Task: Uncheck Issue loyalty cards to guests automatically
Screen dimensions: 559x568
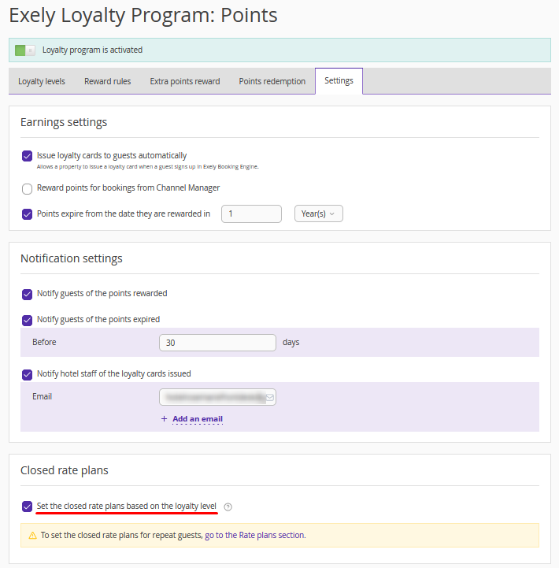Action: 27,156
